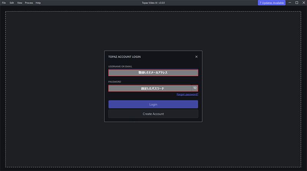This screenshot has width=307, height=171.
Task: Click the TOPAZ ACCOUNT LOGIN heading
Action: (124, 57)
